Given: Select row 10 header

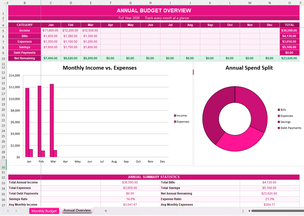Looking at the screenshot, I should click(x=3, y=58).
